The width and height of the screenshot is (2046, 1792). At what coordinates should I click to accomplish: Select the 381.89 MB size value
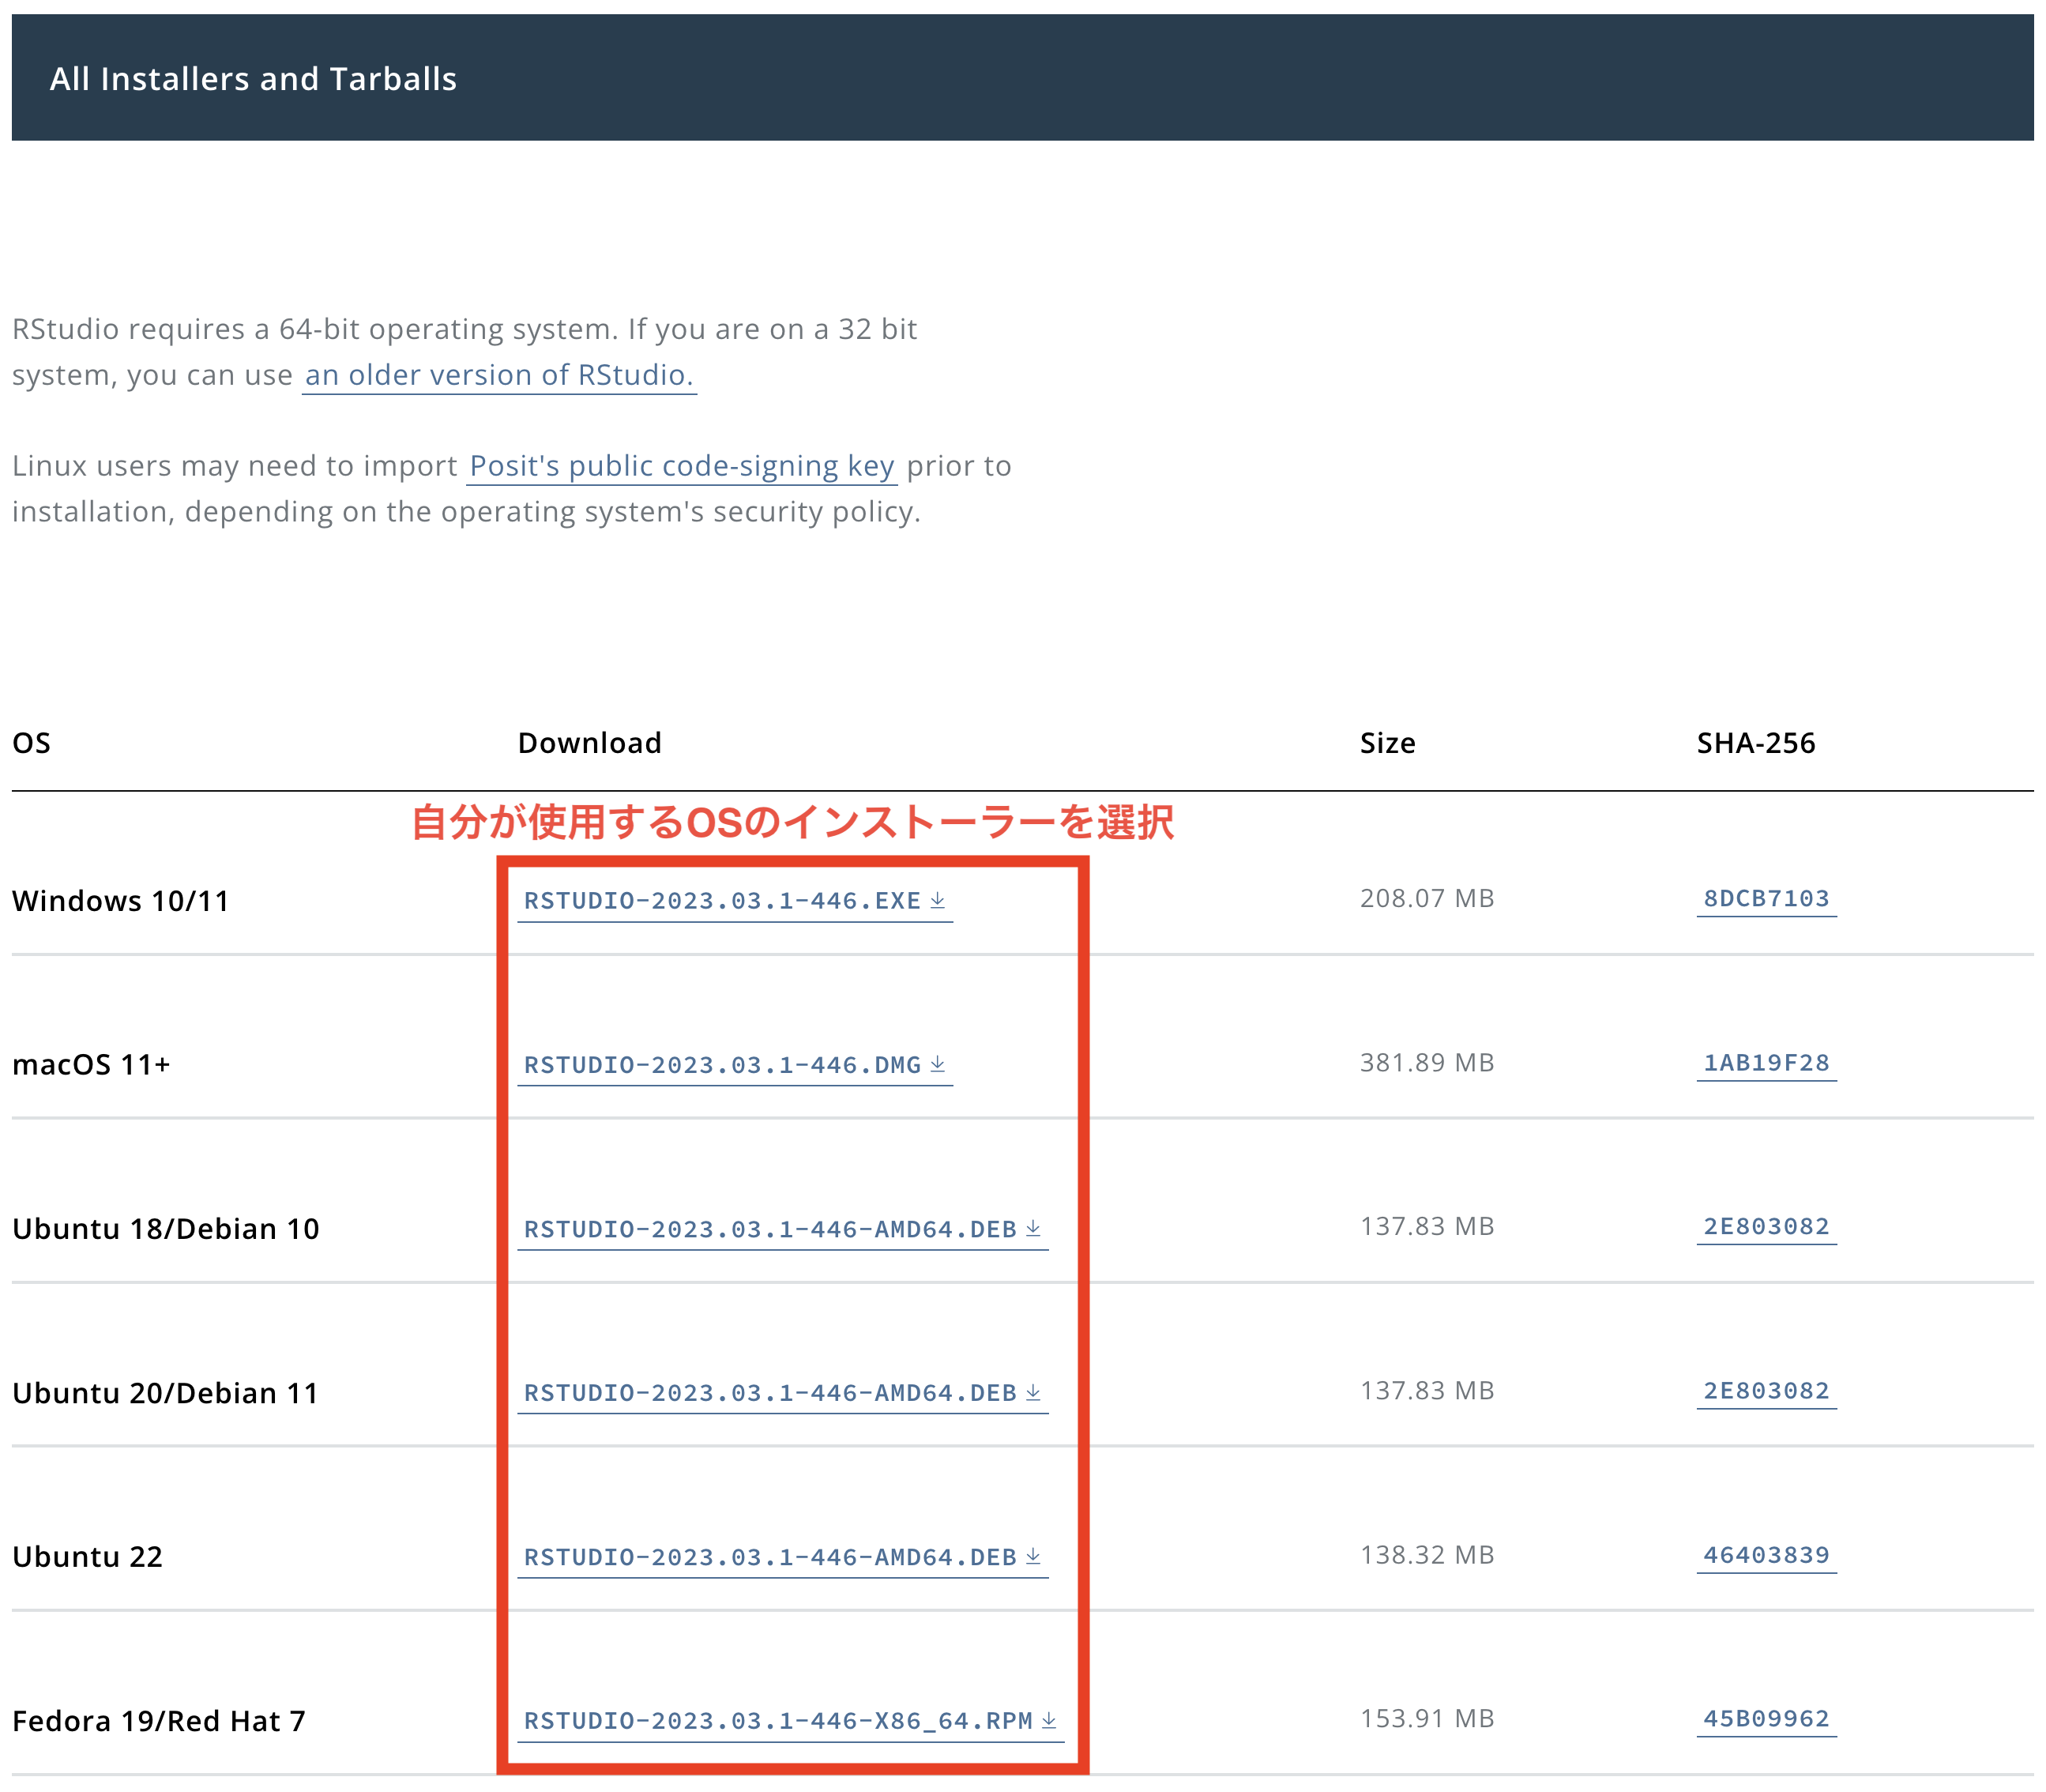click(x=1426, y=1062)
